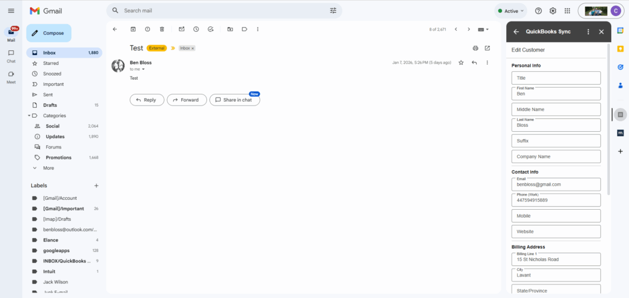Screen dimensions: 629x298
Task: Click the Reply button
Action: pyautogui.click(x=147, y=100)
